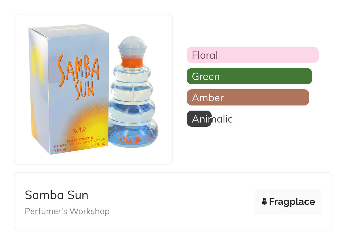This screenshot has width=346, height=245.
Task: Click the word Floral in the accord bar
Action: [205, 55]
